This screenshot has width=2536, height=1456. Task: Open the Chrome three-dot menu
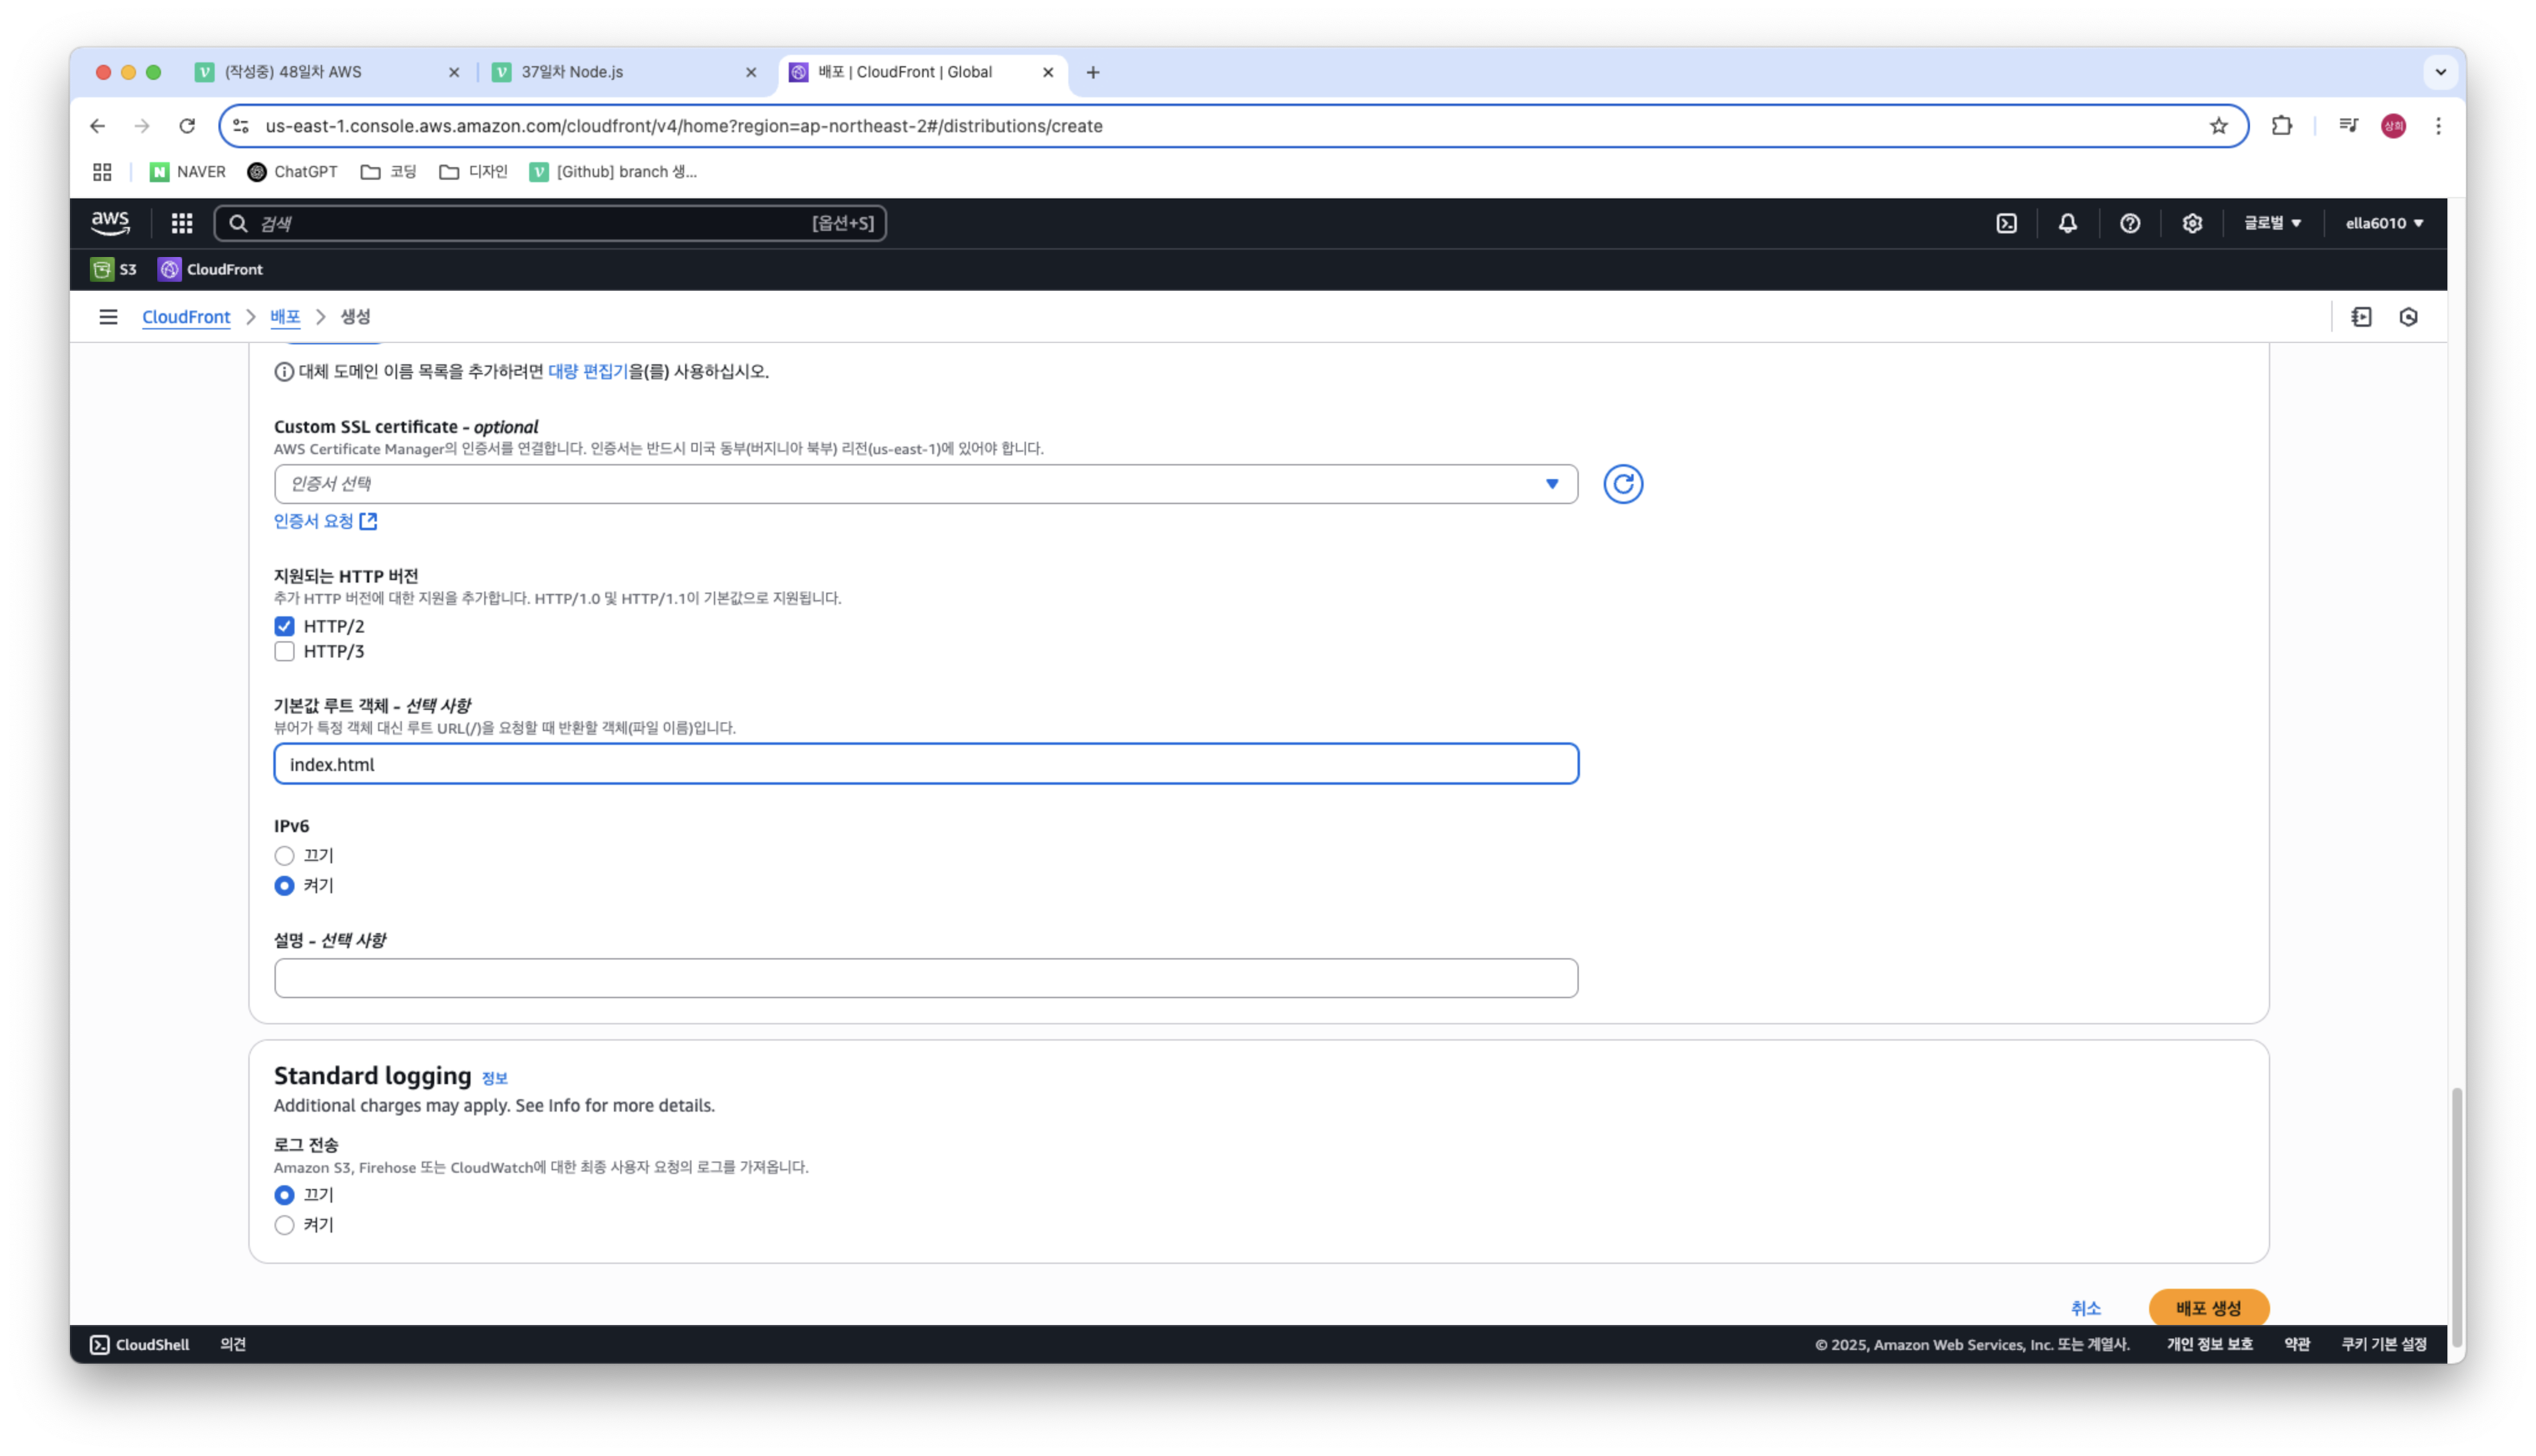click(x=2437, y=126)
